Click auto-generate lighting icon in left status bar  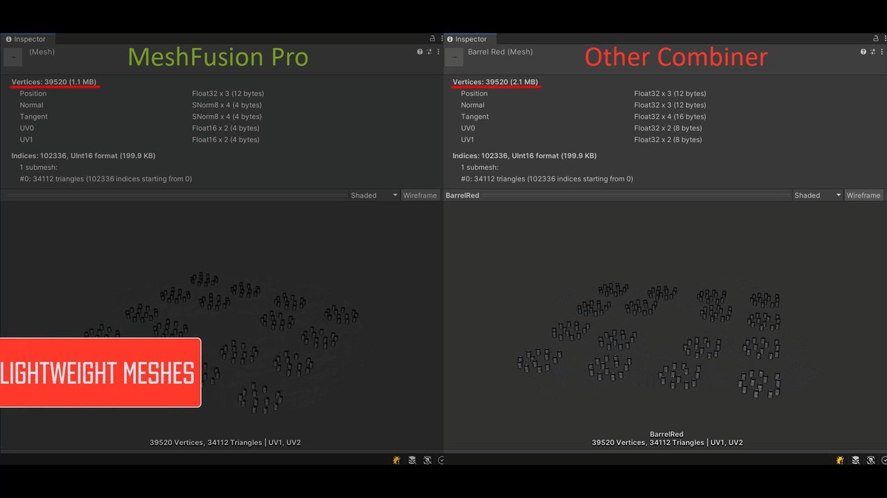coord(427,460)
